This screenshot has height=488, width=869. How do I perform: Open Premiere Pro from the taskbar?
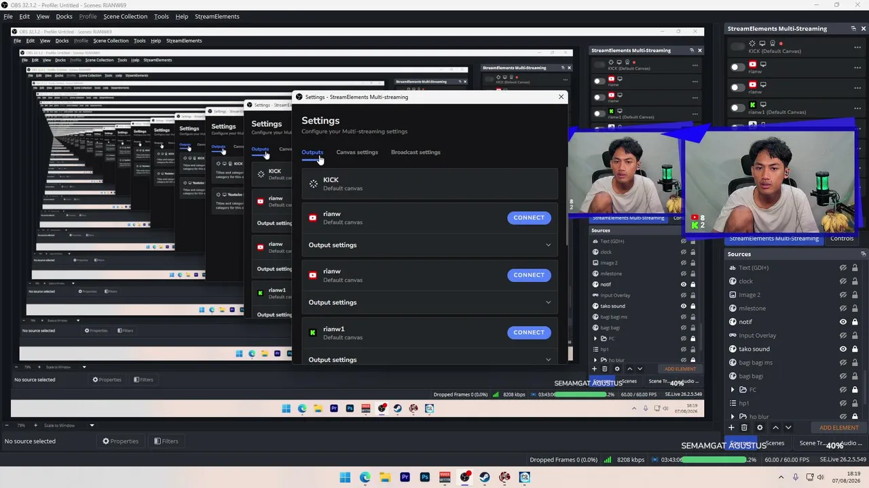(x=405, y=477)
